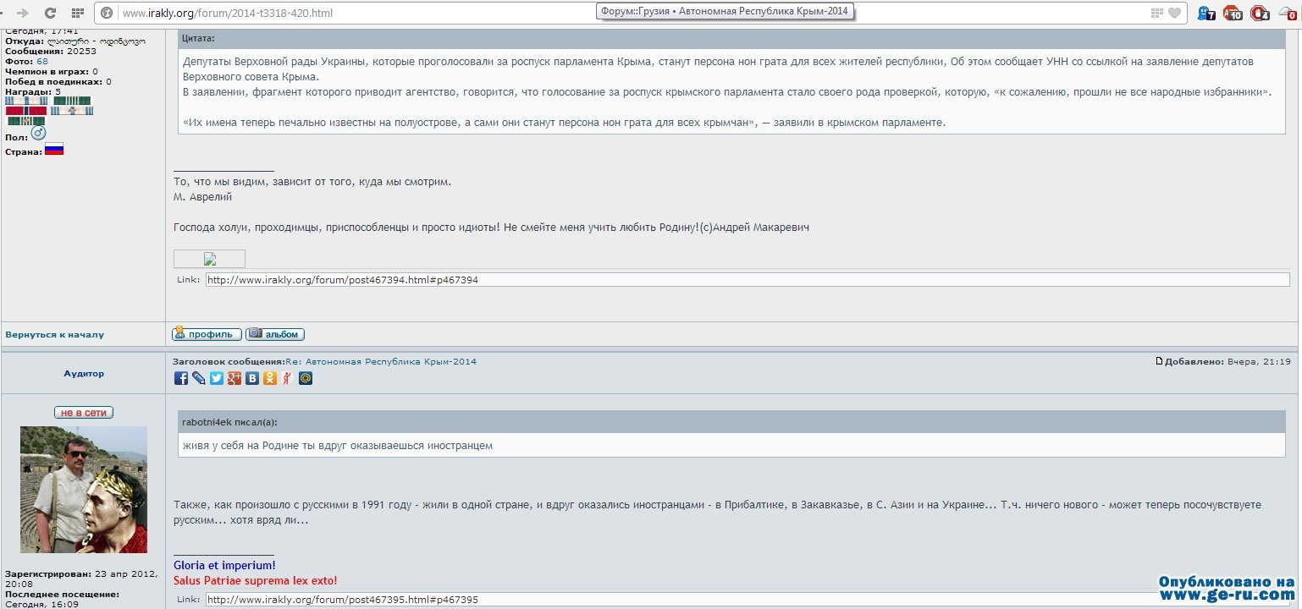This screenshot has height=609, width=1302.
Task: Select the post467394 link field
Action: coord(748,280)
